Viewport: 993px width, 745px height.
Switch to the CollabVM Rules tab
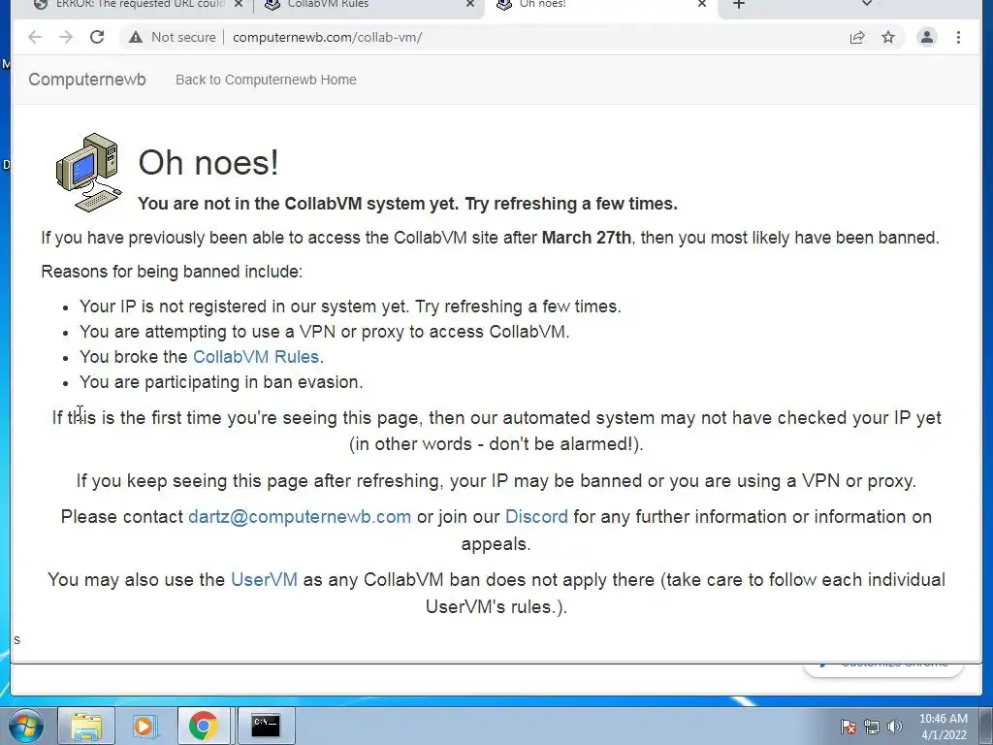coord(368,5)
